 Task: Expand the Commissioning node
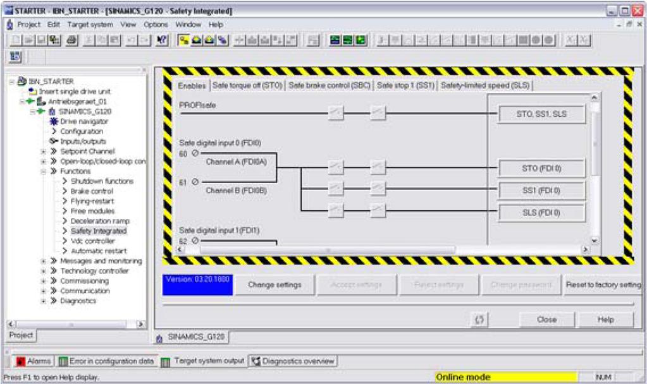point(44,281)
